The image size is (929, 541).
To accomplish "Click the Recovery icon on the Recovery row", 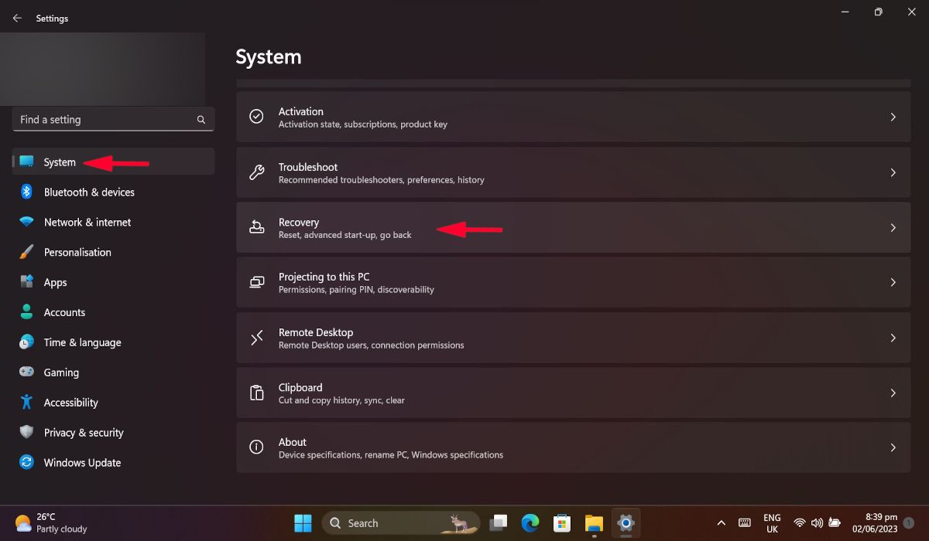I will coord(256,227).
